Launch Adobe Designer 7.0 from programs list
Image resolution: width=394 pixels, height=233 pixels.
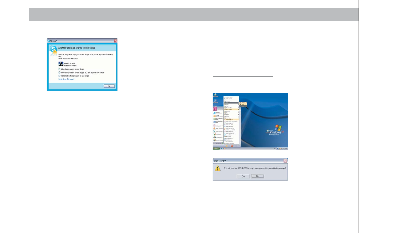click(231, 123)
